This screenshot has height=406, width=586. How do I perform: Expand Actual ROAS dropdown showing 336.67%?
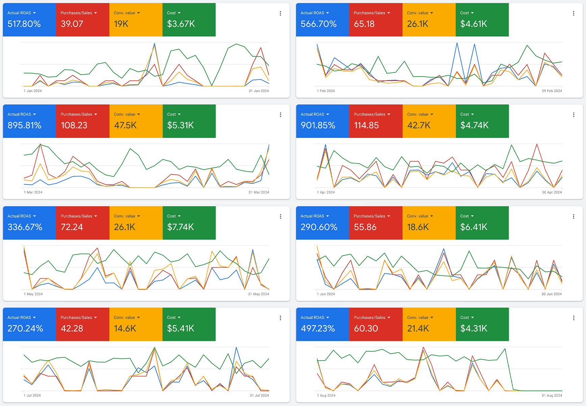(x=34, y=216)
